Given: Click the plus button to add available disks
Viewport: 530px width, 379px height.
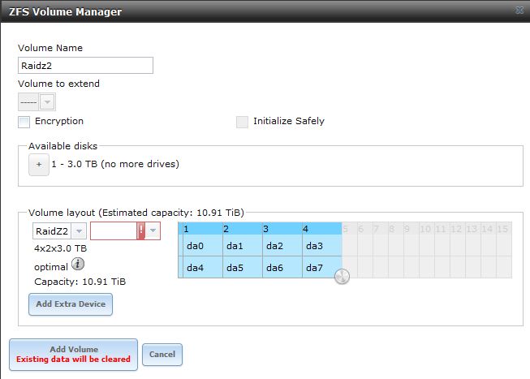Looking at the screenshot, I should click(x=39, y=165).
